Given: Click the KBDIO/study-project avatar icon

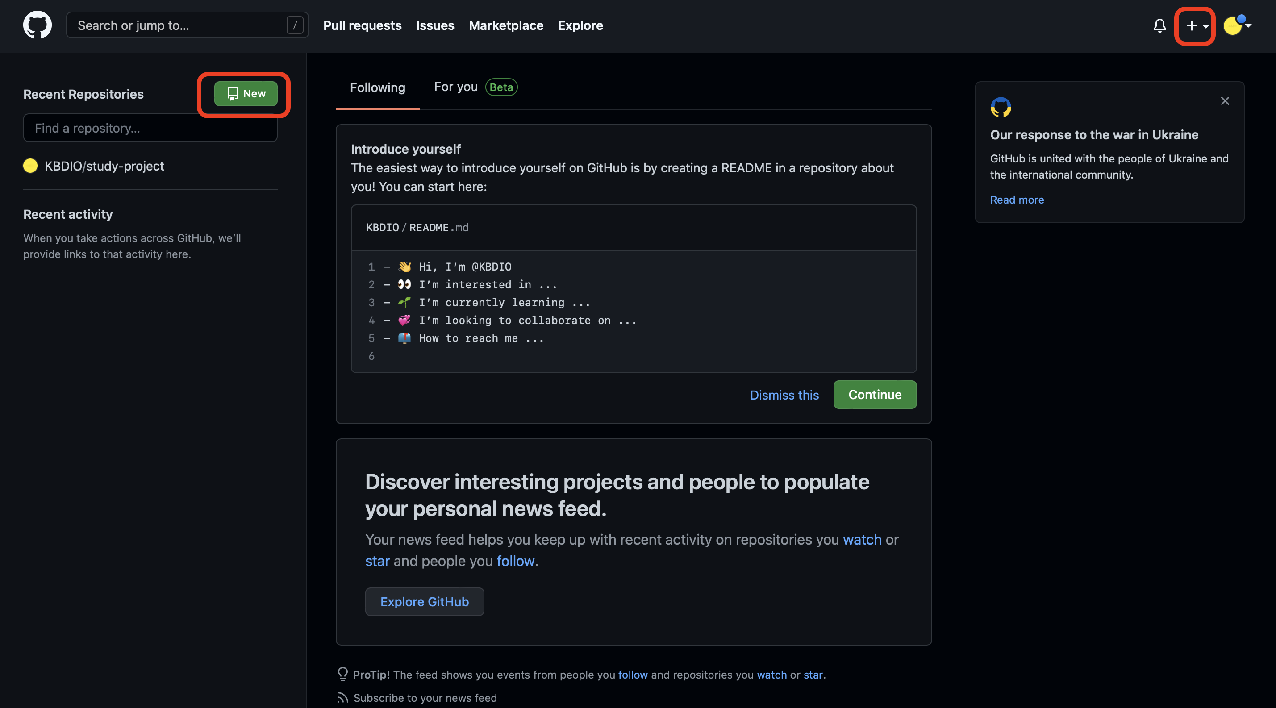Looking at the screenshot, I should pyautogui.click(x=30, y=166).
